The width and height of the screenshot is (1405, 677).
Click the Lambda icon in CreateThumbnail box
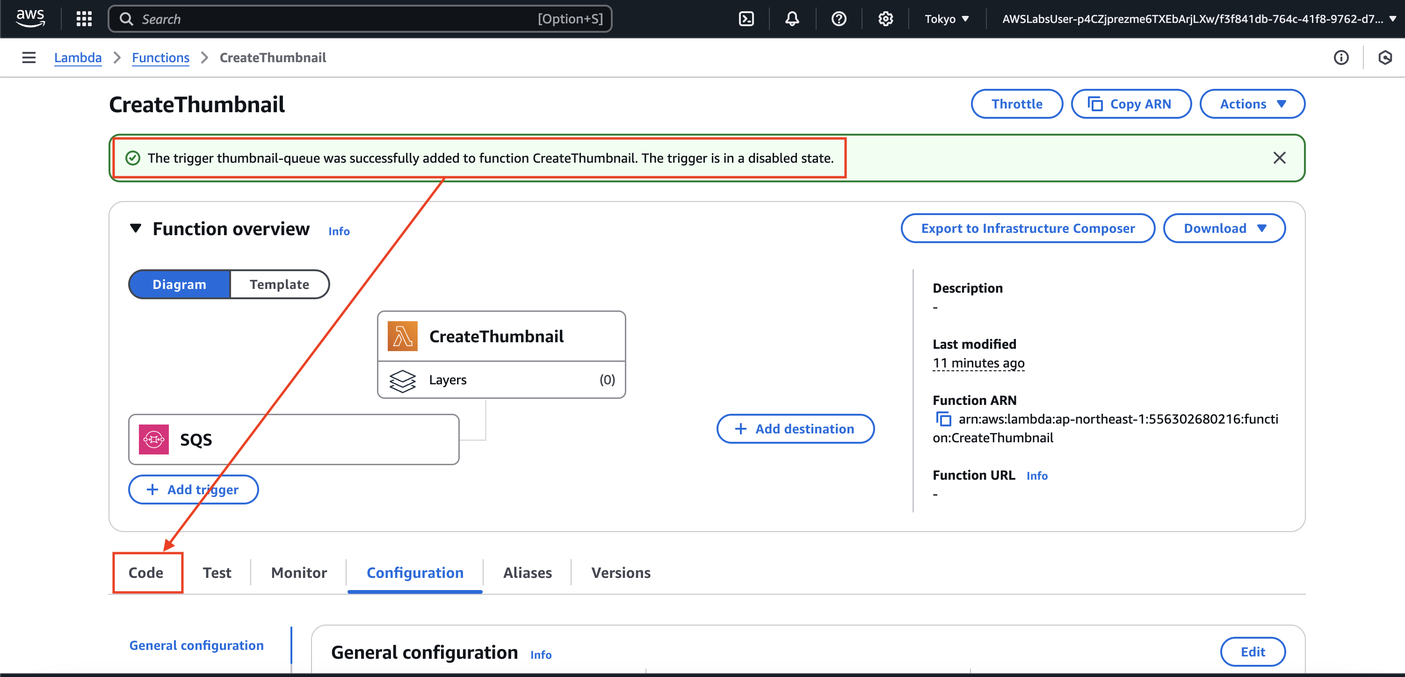pyautogui.click(x=403, y=336)
